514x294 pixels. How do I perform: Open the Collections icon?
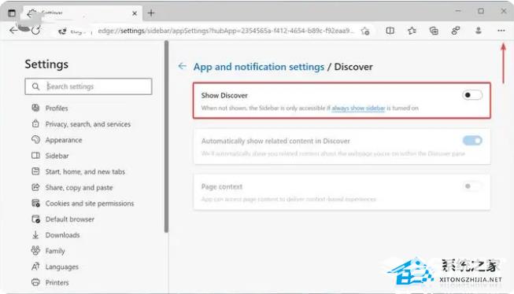(x=434, y=31)
